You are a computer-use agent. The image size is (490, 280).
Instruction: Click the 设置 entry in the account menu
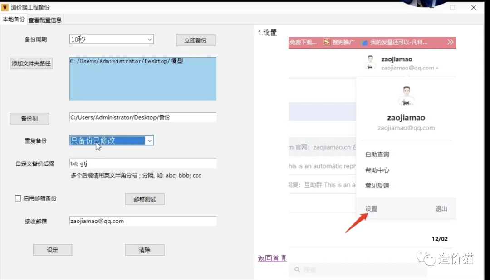click(x=371, y=208)
